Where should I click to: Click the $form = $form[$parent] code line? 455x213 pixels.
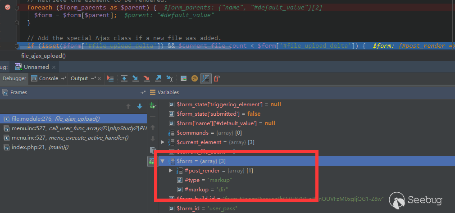(75, 15)
